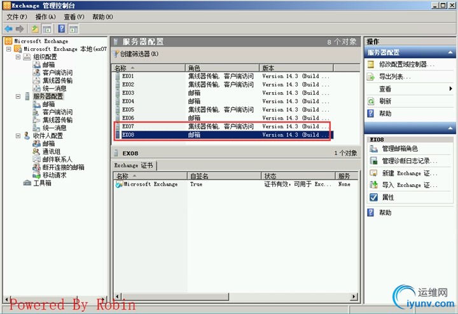Screen dimensions: 458x314
Task: Toggle the action pane toolbar icon
Action: pyautogui.click(x=73, y=29)
